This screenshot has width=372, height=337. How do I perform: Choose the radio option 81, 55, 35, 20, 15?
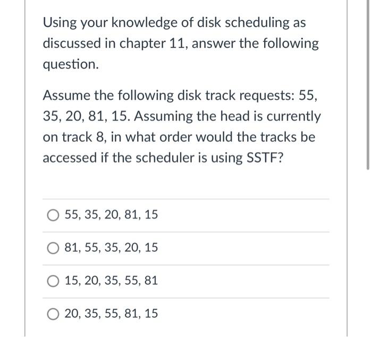(x=53, y=248)
